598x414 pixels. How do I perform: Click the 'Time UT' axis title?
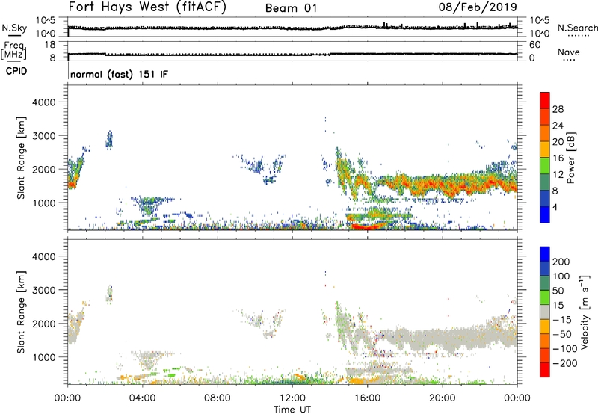pos(292,409)
